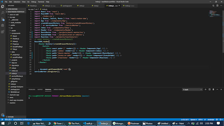Open SocialProfile.js in the file tree
This screenshot has width=224, height=126.
pos(17,47)
